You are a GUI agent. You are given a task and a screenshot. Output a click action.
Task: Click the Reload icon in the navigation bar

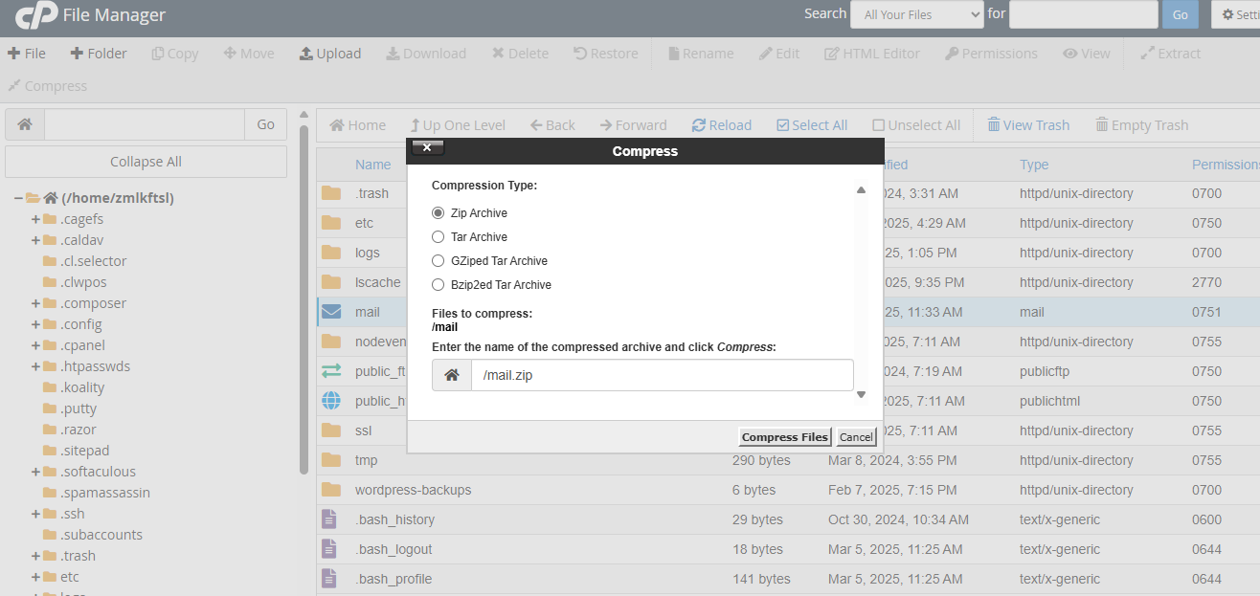coord(699,125)
